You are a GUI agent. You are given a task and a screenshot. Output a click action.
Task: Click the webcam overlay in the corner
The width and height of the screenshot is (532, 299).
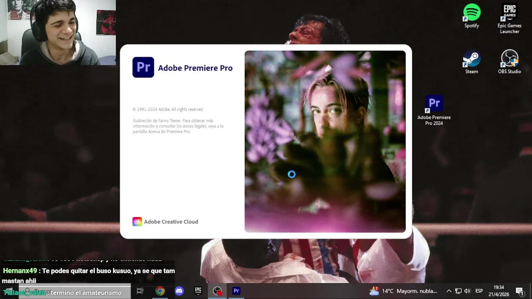tap(58, 32)
